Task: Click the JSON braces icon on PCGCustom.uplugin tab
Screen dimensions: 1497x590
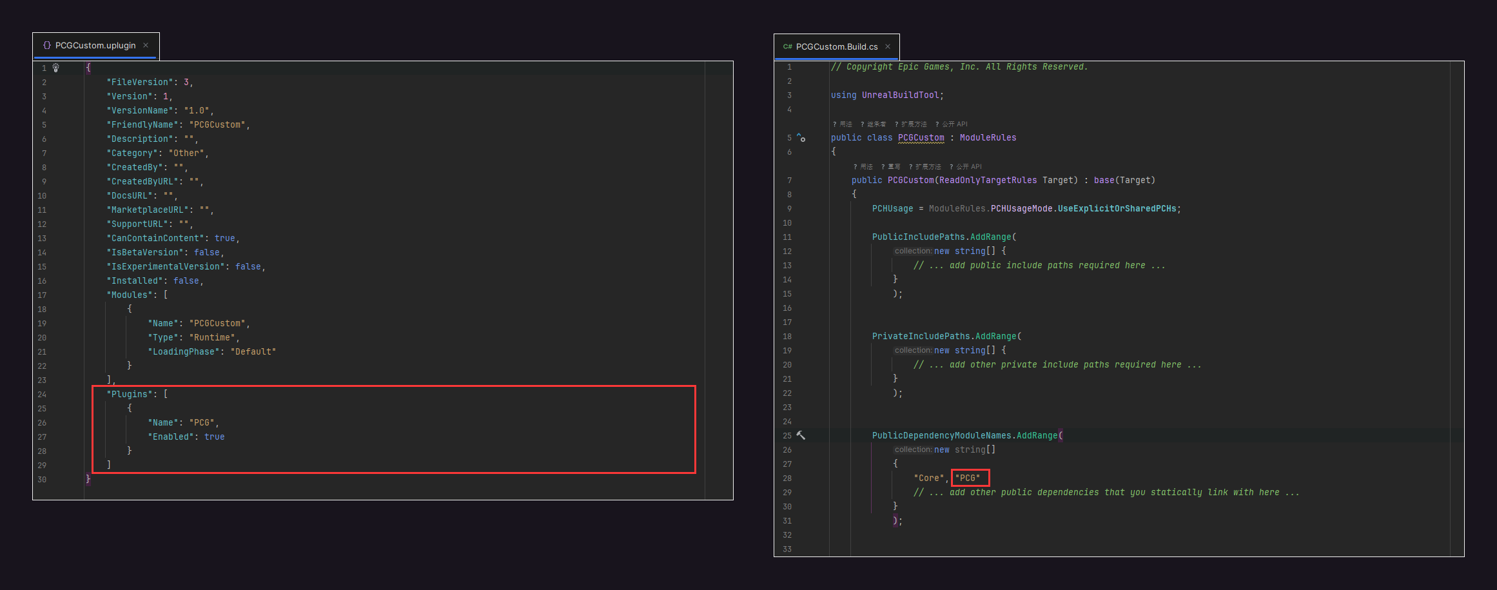Action: [x=46, y=45]
